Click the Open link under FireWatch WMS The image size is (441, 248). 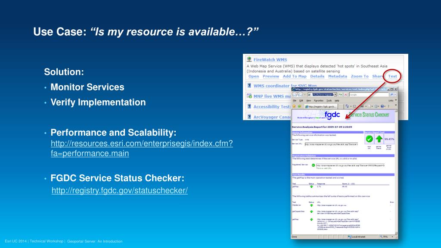[x=253, y=76]
